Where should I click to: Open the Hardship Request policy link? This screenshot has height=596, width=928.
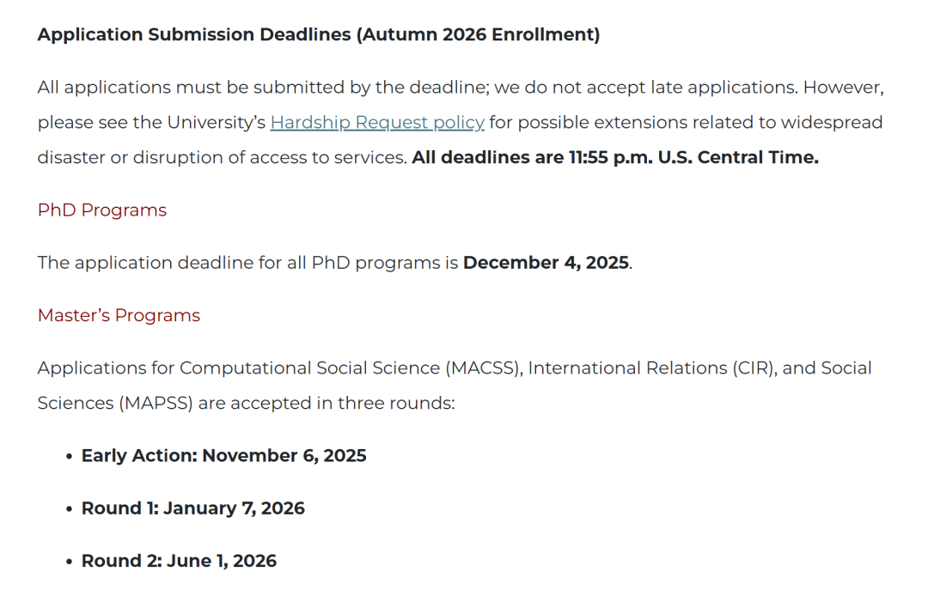coord(376,123)
